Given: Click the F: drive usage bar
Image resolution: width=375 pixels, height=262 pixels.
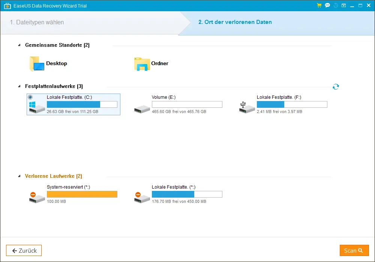Looking at the screenshot, I should (292, 104).
